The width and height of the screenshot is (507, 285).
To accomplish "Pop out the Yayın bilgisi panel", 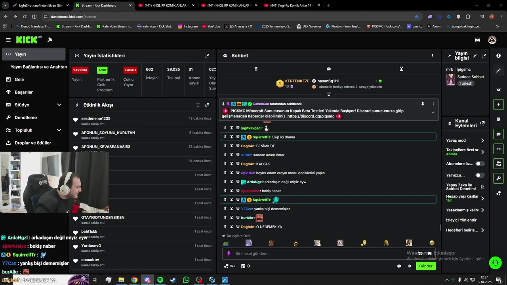I will 484,56.
